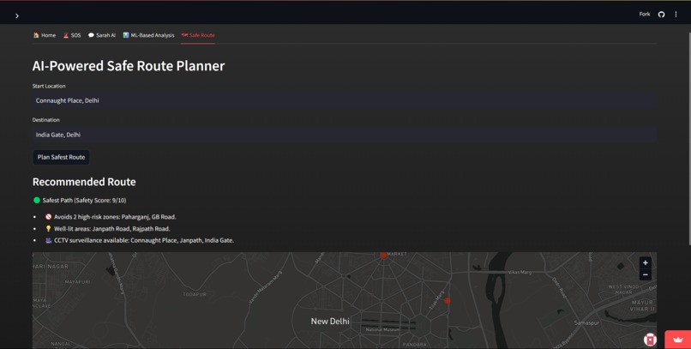Open the Sarah AI tab

(x=102, y=35)
